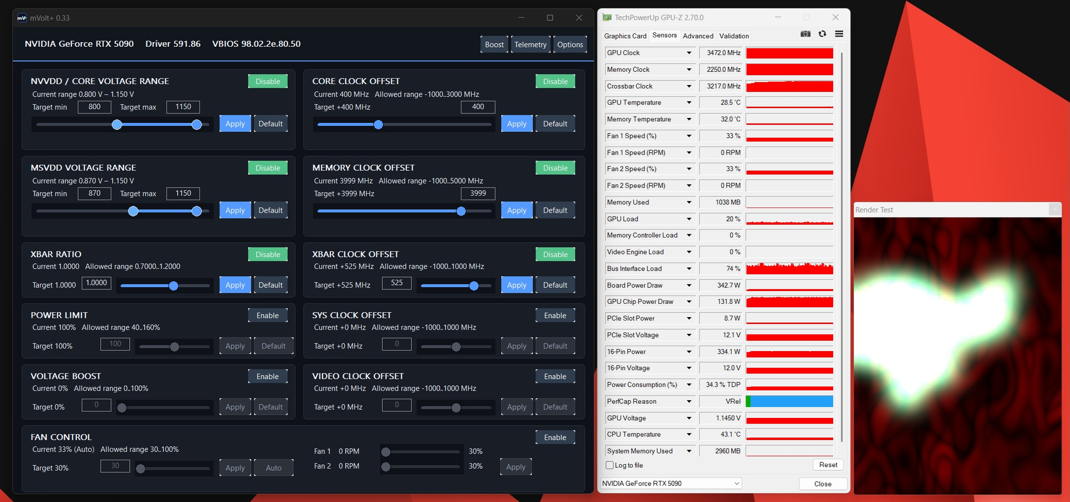This screenshot has width=1070, height=502.
Task: Take a GPU-Z screenshot with camera icon
Action: pyautogui.click(x=805, y=34)
